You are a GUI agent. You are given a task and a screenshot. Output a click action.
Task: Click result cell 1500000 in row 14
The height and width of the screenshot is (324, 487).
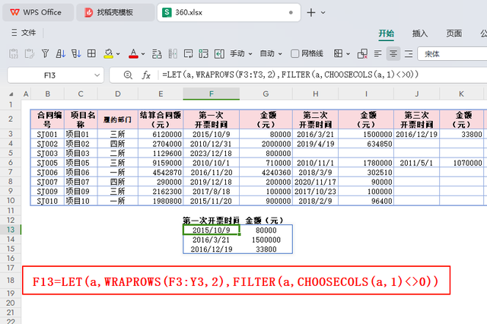point(266,240)
